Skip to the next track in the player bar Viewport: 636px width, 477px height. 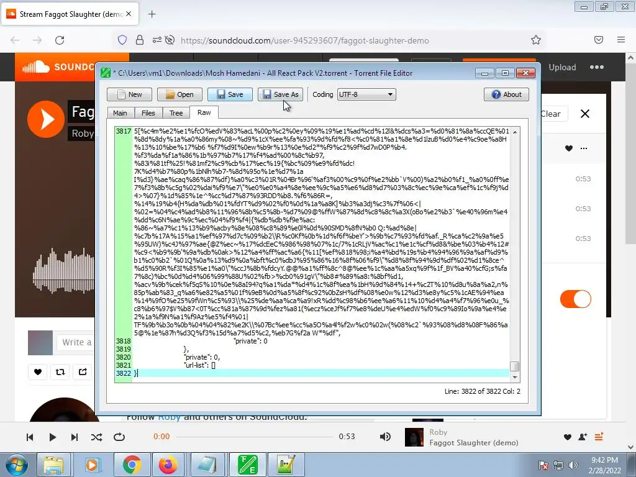pos(75,437)
